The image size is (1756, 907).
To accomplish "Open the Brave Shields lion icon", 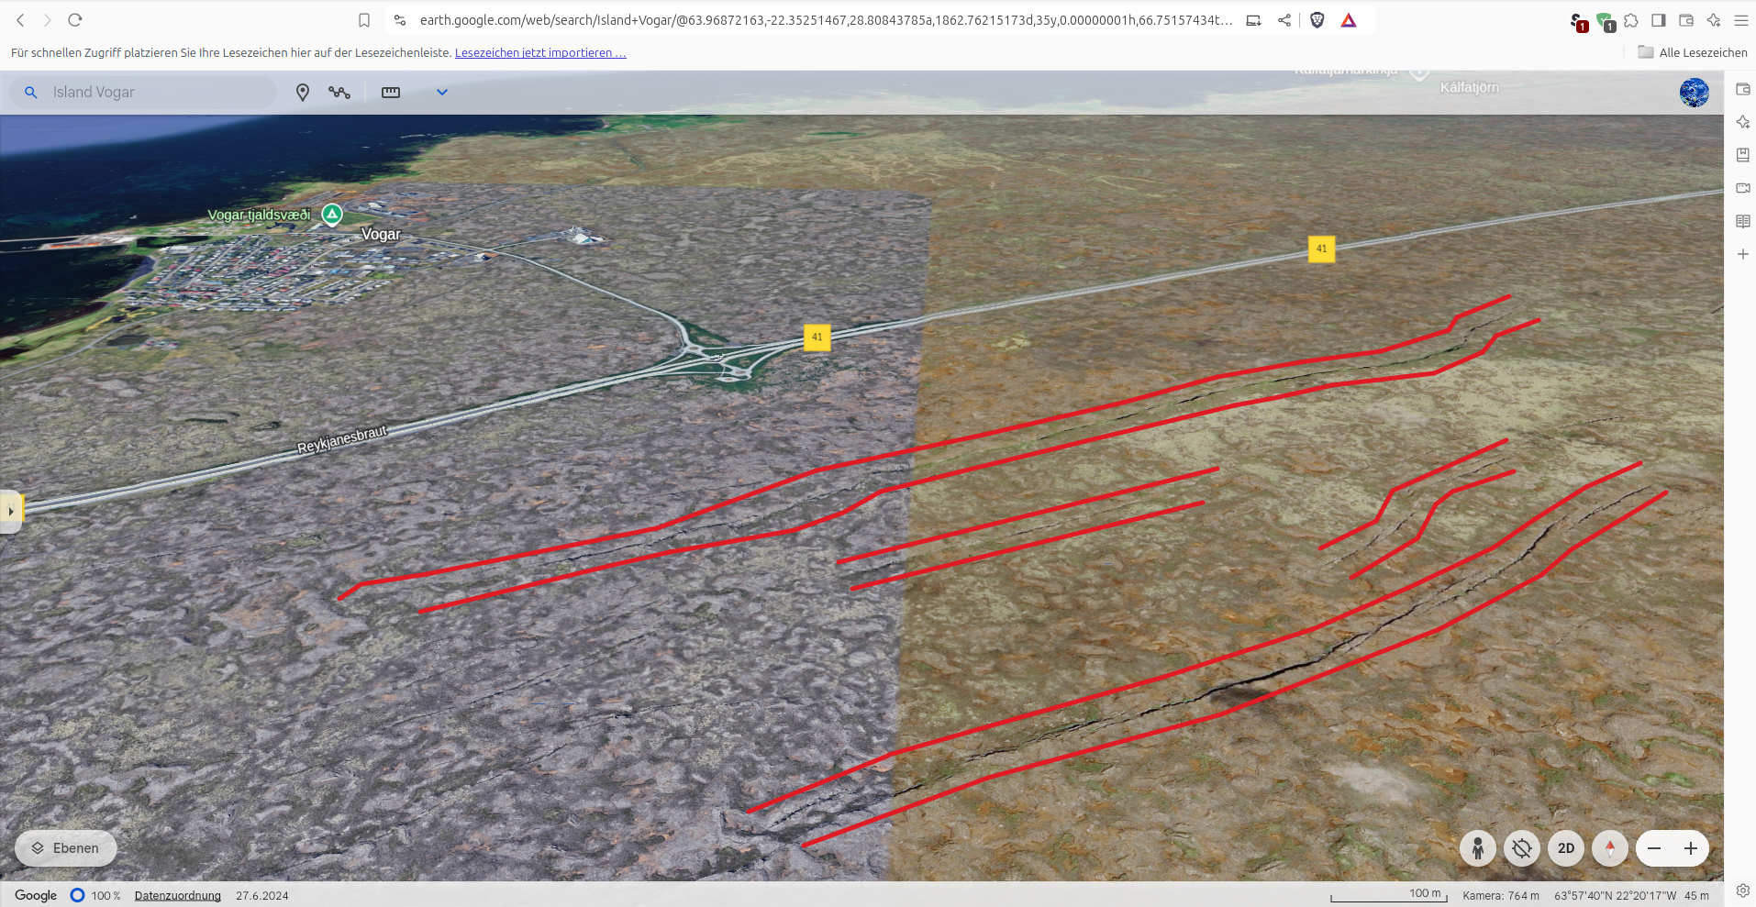I will (x=1317, y=20).
